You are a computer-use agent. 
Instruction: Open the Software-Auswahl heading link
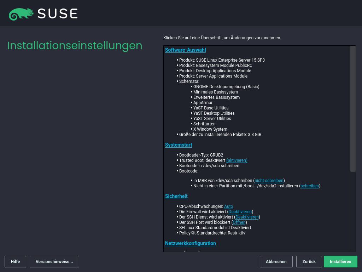point(185,50)
